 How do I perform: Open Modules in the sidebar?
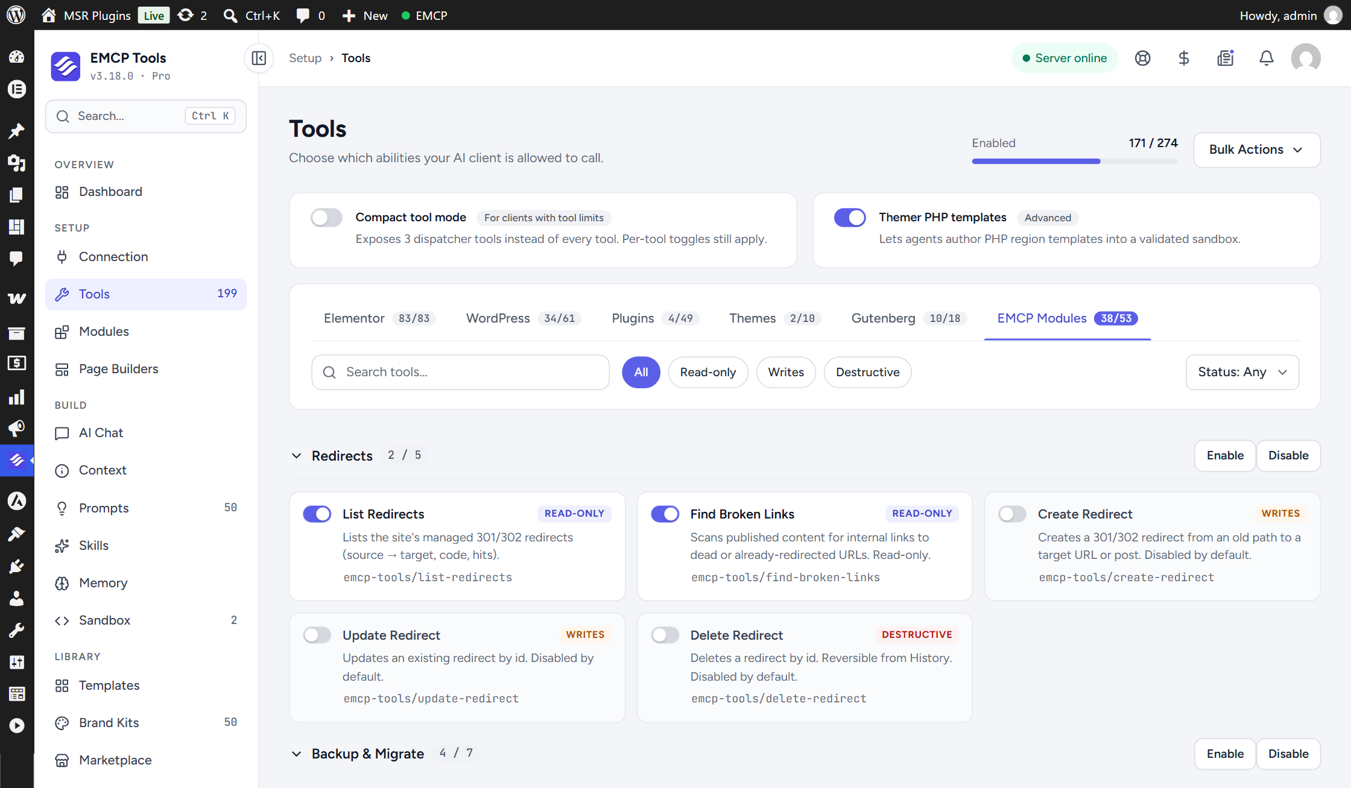tap(146, 332)
